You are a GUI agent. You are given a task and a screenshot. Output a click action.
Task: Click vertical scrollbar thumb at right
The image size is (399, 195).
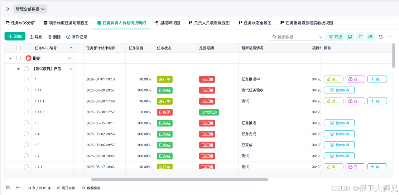(393, 55)
